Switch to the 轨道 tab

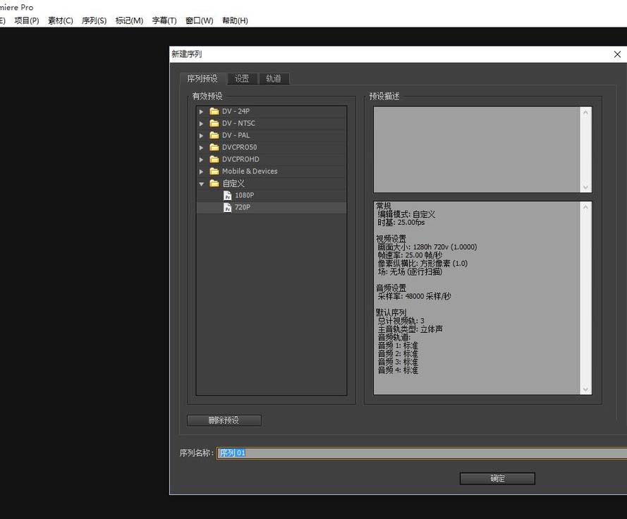click(x=274, y=78)
